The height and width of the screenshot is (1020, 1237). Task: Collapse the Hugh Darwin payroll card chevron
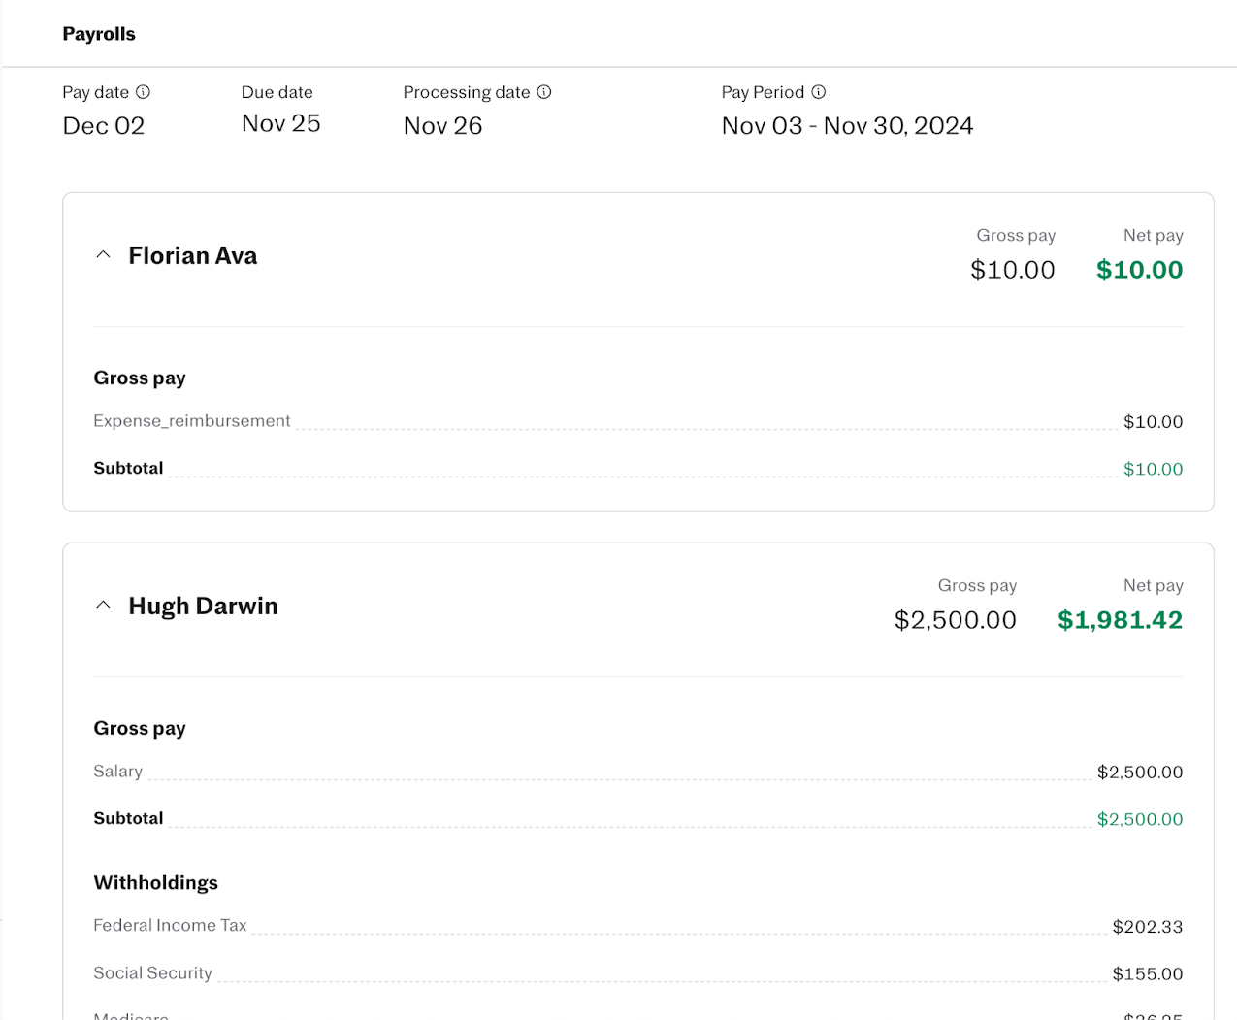(x=103, y=606)
